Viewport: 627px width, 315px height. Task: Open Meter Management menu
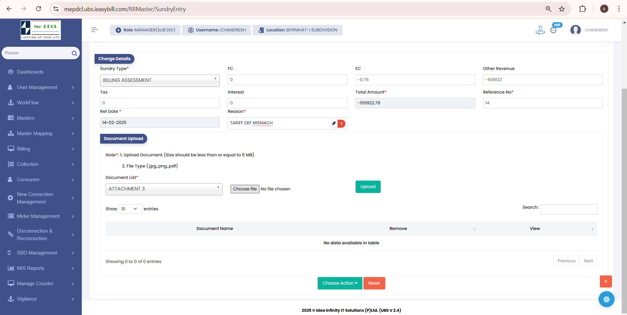[41, 216]
